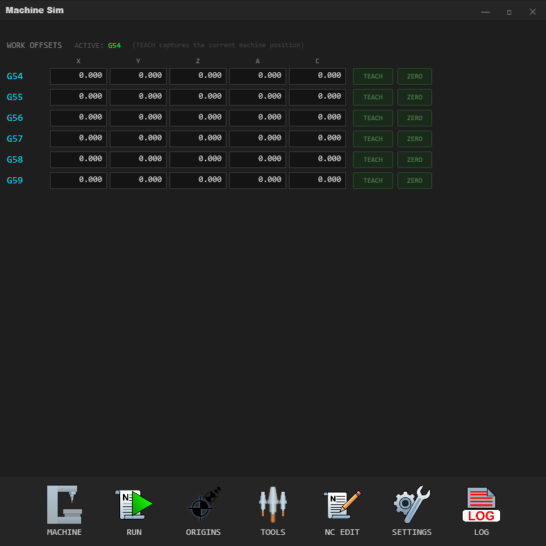Edit the G56 A offset field
Viewport: 546px width, 546px height.
tap(258, 118)
